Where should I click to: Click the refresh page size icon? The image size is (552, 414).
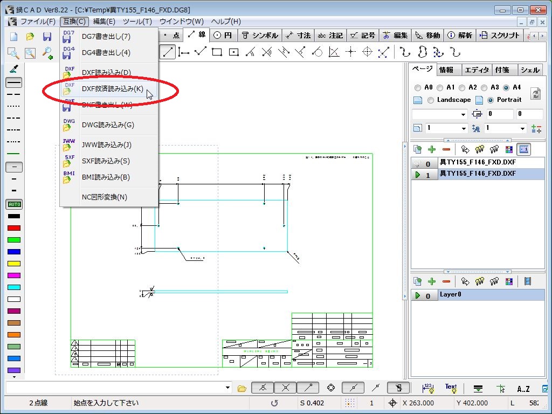(x=535, y=94)
